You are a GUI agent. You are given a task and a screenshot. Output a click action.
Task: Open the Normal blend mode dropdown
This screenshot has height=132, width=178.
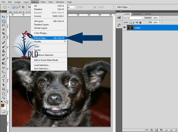point(133,18)
